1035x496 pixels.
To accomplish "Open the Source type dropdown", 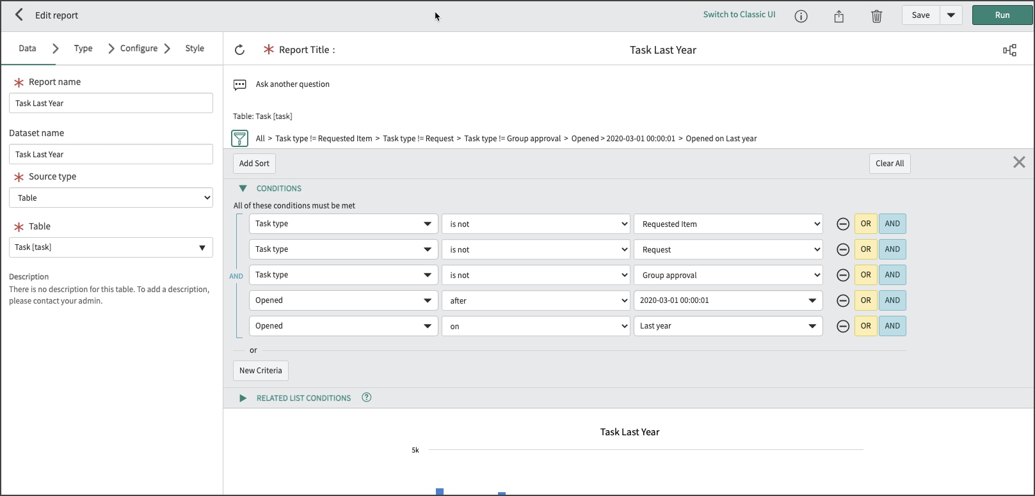I will [111, 198].
